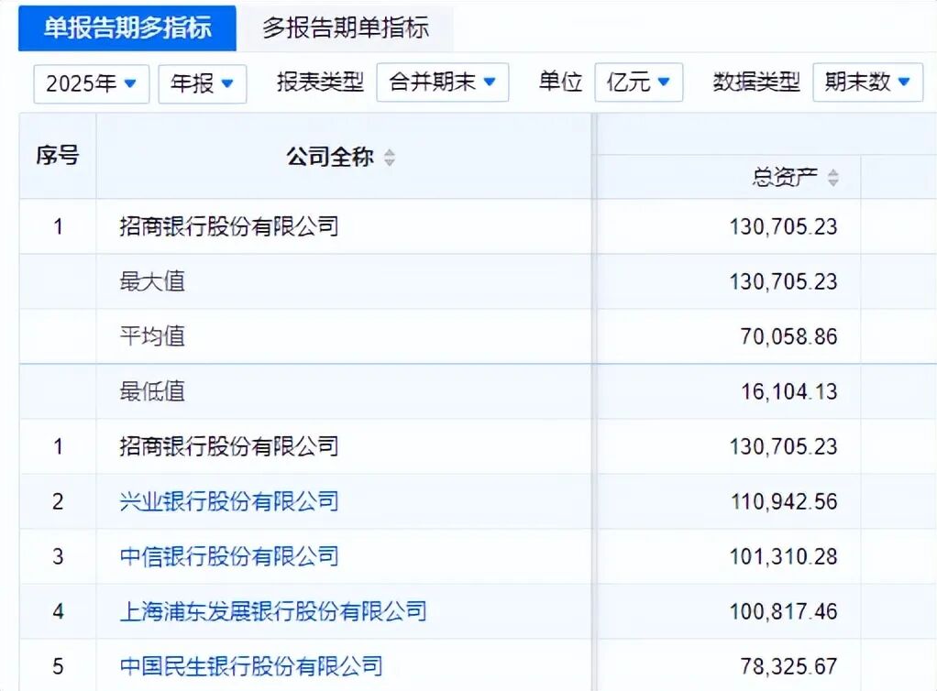Select the 最大值 row label
This screenshot has height=691, width=937.
pyautogui.click(x=152, y=281)
